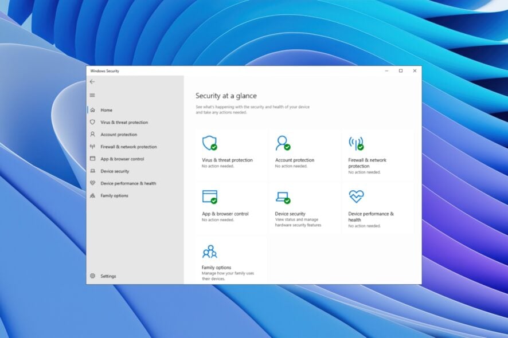Click the 'Windows Security' title bar text

105,71
